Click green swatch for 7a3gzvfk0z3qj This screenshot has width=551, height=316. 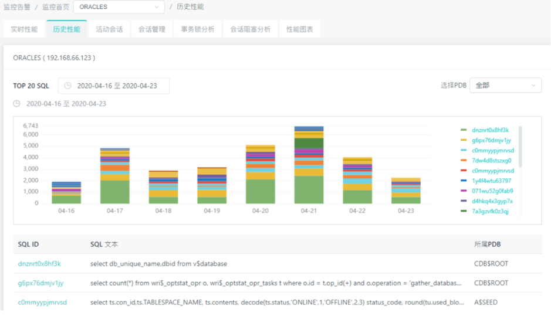point(464,211)
